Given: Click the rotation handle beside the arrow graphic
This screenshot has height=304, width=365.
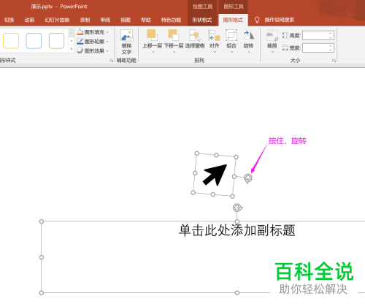Looking at the screenshot, I should point(248,178).
